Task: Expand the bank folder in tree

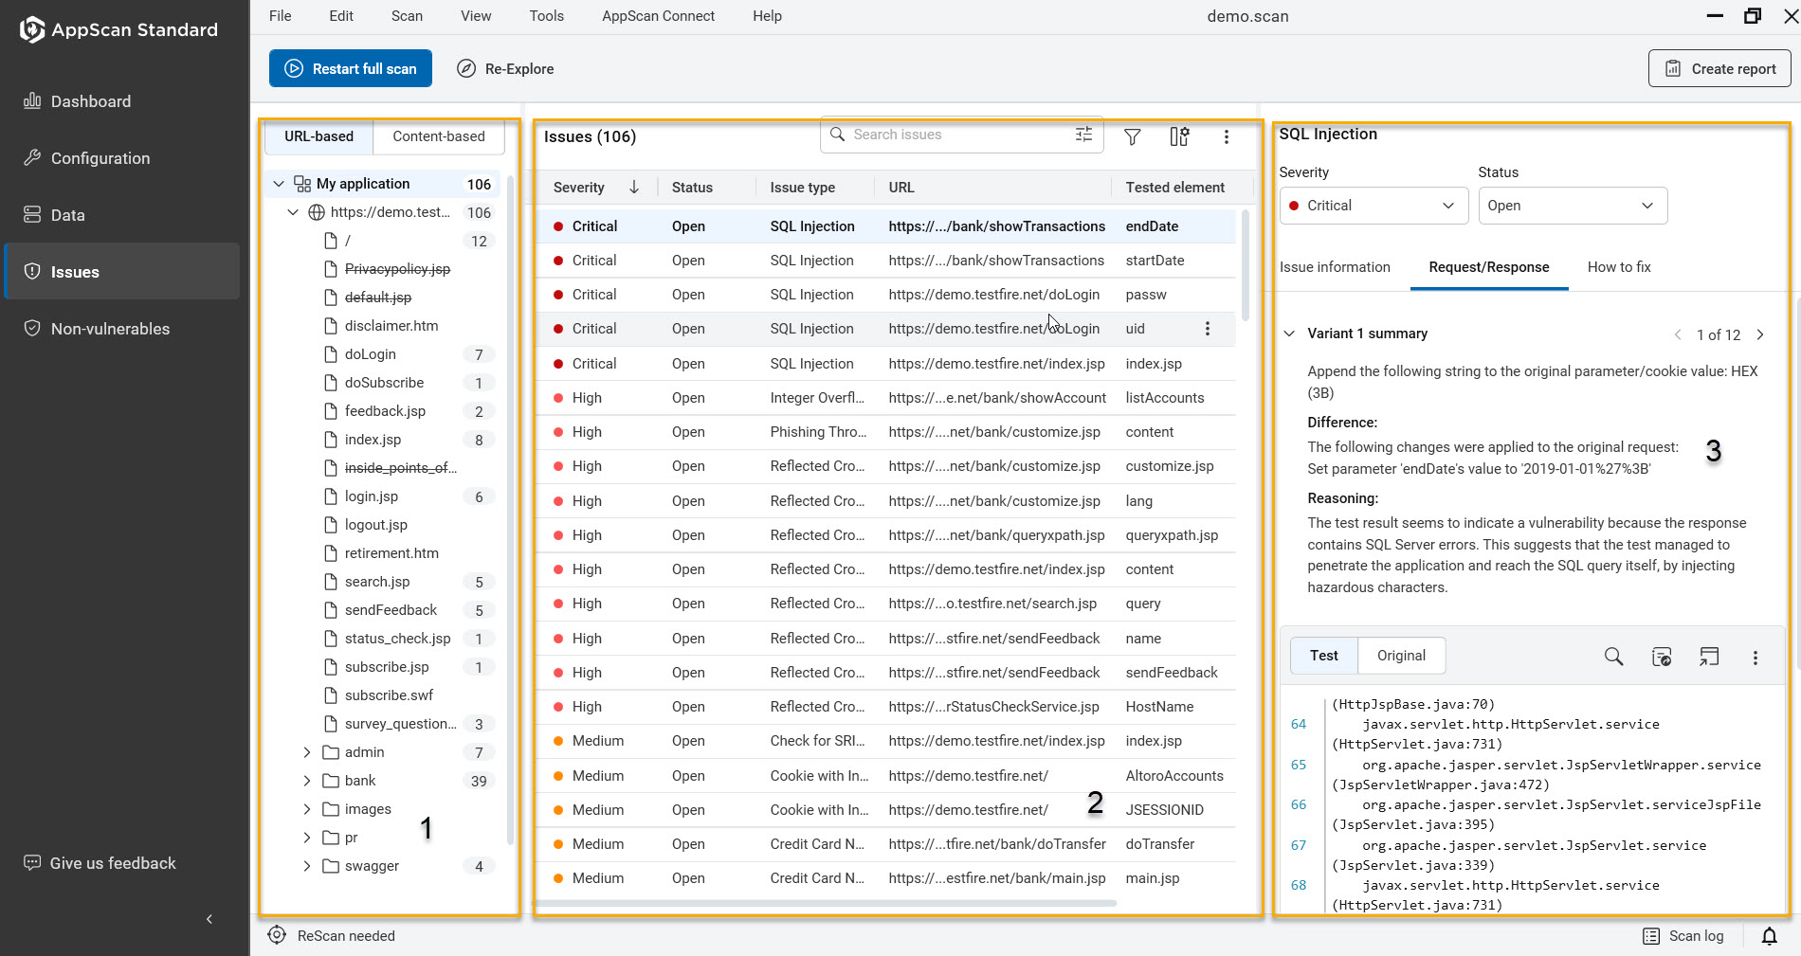Action: pos(307,781)
